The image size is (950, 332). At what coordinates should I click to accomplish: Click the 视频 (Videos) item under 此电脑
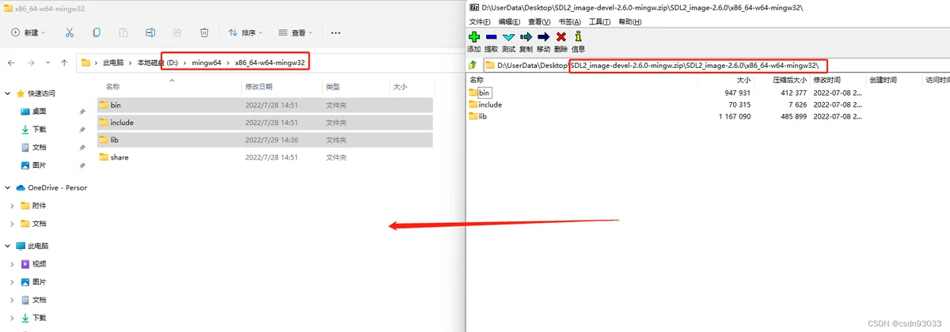pos(39,264)
